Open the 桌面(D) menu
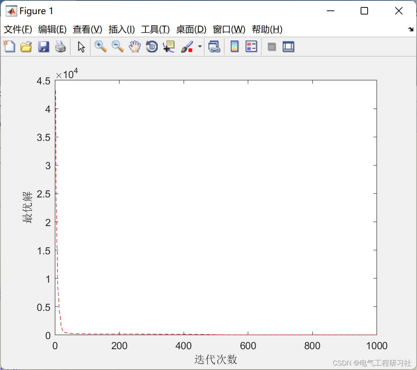417x370 pixels. point(191,29)
